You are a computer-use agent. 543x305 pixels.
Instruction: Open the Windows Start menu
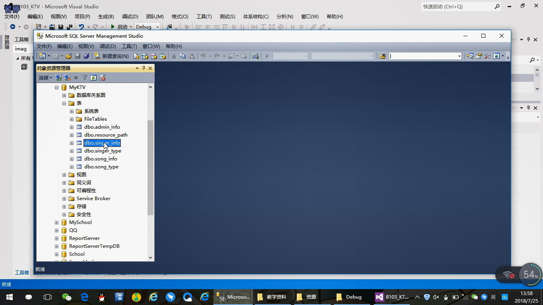point(10,297)
